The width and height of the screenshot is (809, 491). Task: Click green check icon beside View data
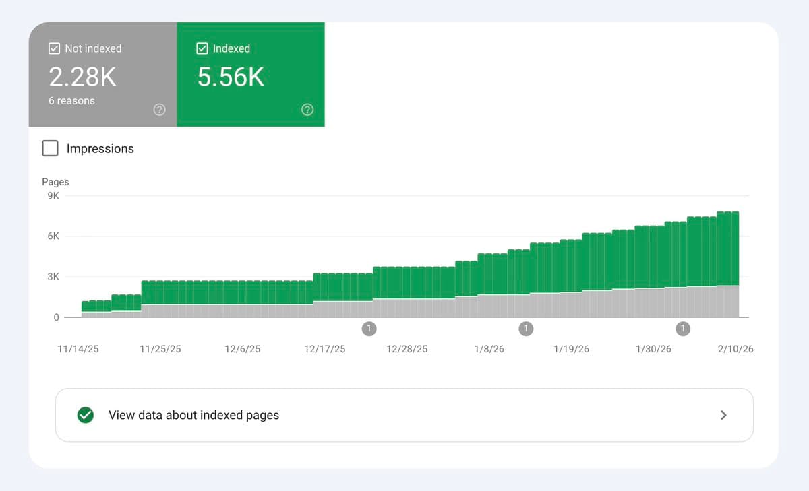(85, 415)
